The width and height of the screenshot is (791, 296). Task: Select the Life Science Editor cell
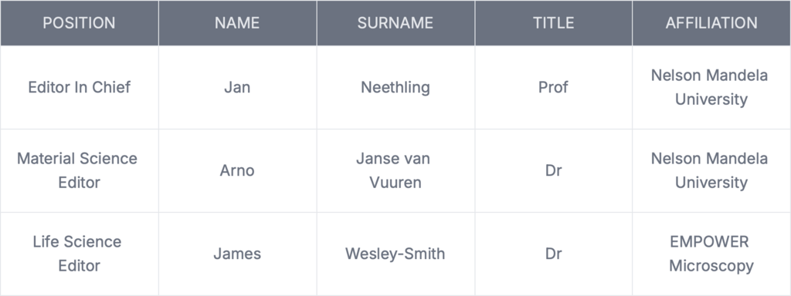80,253
